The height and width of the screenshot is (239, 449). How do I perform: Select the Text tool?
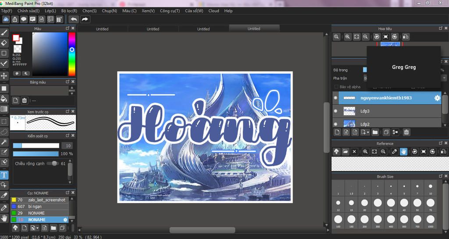4,175
